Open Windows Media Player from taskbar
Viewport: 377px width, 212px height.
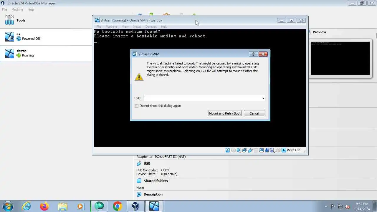coord(80,206)
